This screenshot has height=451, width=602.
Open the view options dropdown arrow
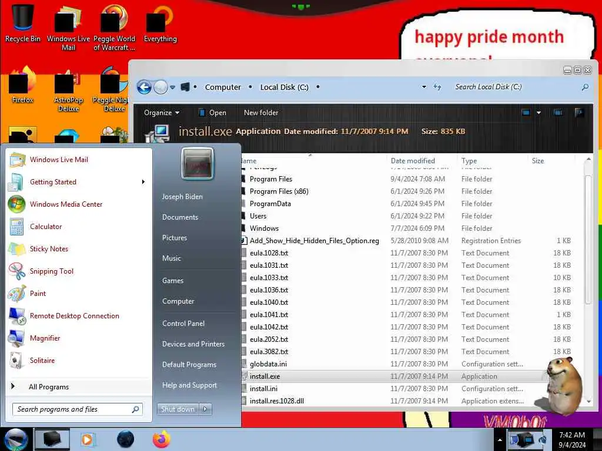click(x=539, y=112)
